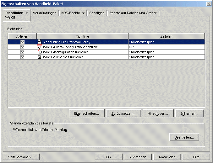The width and height of the screenshot is (213, 163).
Task: Click Bearbeiten to edit the default schedule
Action: pos(184,137)
